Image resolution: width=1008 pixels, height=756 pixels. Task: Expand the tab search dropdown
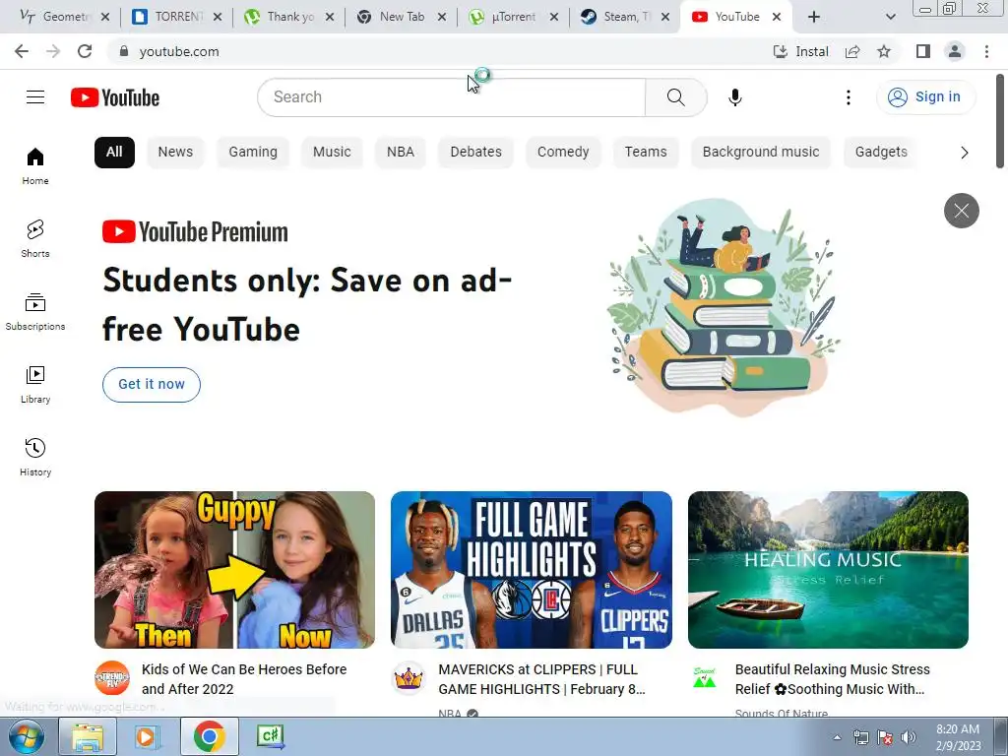pos(890,17)
